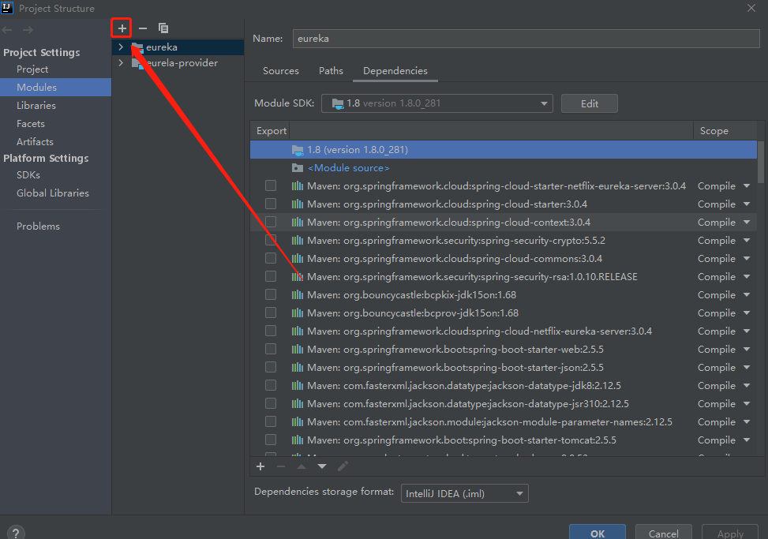Screen dimensions: 768x539
Task: Click the remove dependency minus icon below the list
Action: point(281,466)
